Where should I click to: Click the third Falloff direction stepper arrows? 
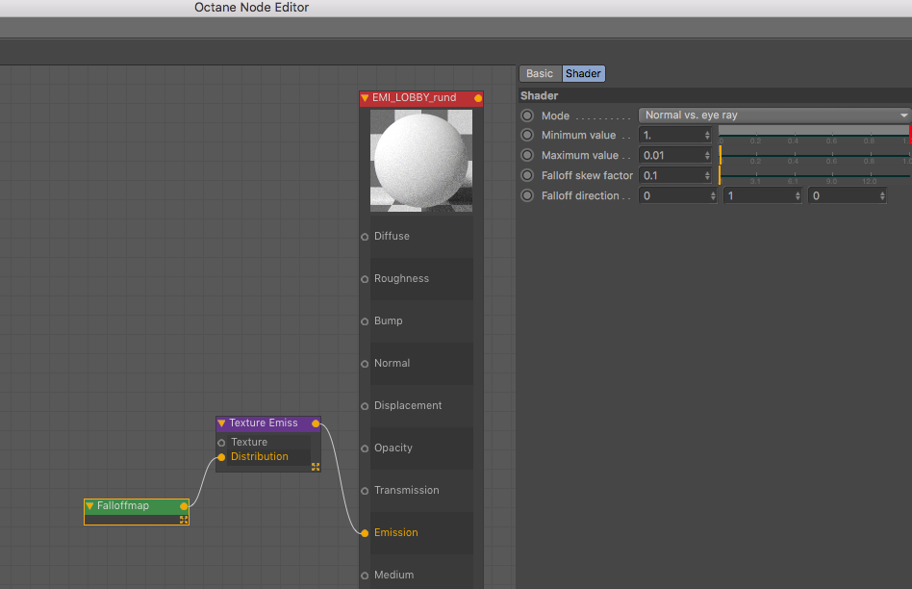point(882,196)
